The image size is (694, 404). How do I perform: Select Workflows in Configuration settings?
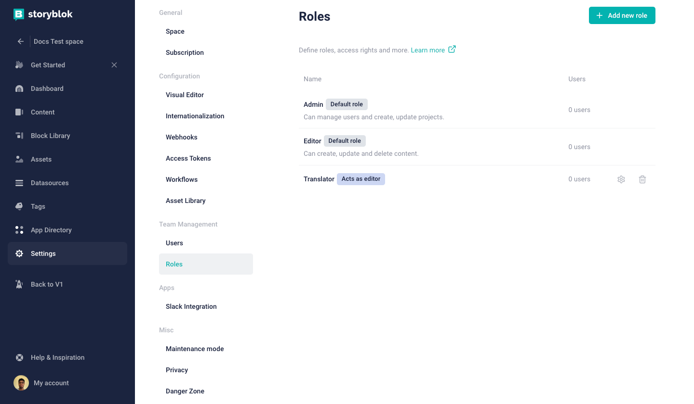182,179
